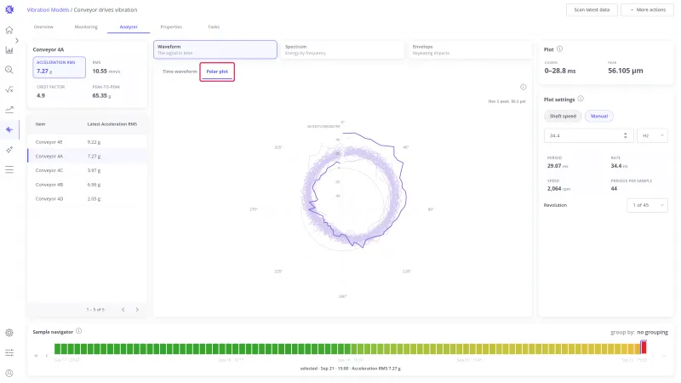The height and width of the screenshot is (383, 681).
Task: Open the magnifier search sidebar icon
Action: tap(9, 70)
